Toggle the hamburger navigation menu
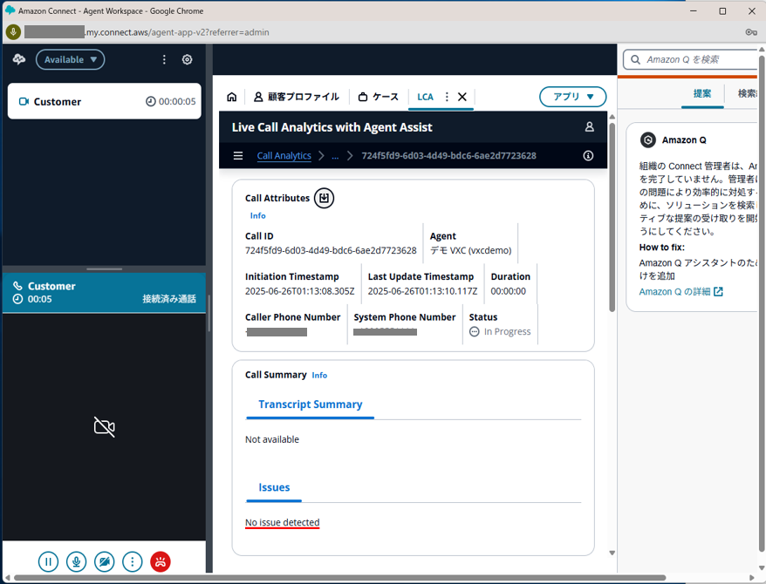 tap(238, 156)
